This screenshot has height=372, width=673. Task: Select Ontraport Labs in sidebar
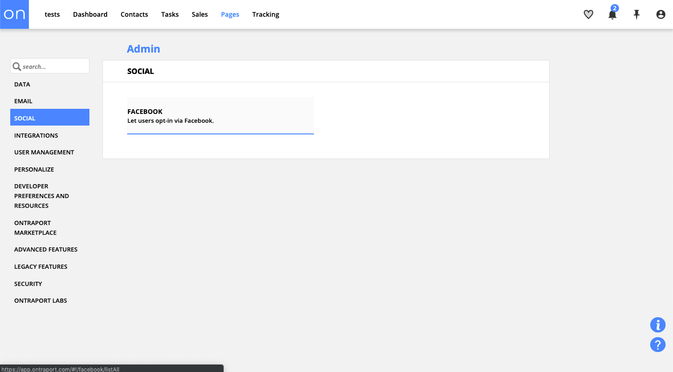[x=41, y=300]
